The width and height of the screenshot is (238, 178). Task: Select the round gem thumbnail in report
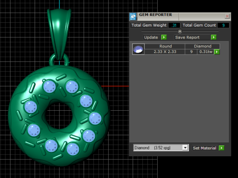138,49
